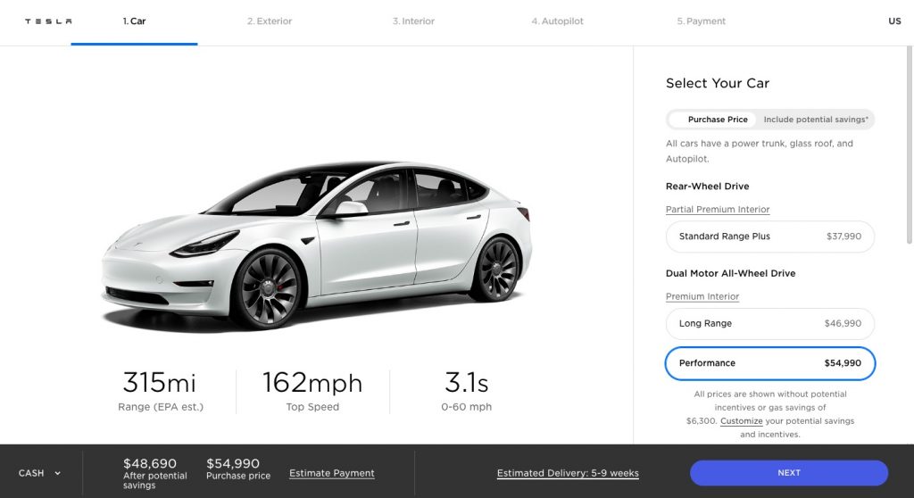This screenshot has height=498, width=914.
Task: Jump to the 5. Payment tab
Action: [x=702, y=21]
